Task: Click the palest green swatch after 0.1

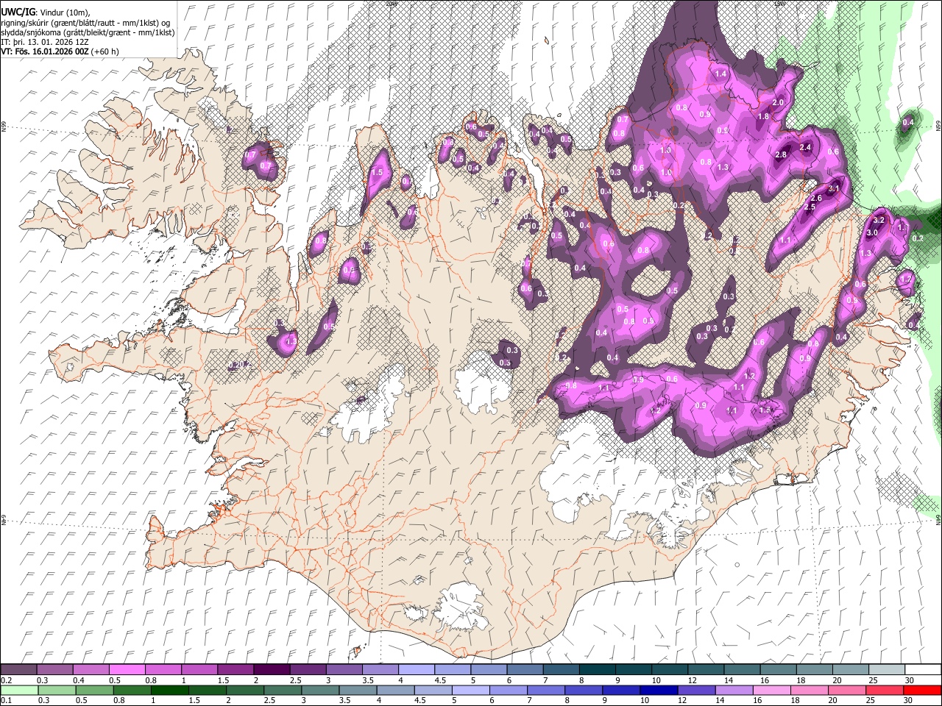Action: [x=19, y=690]
